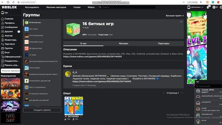The image size is (222, 125).
Task: Open the SKYWARS link in the description
Action: [93, 57]
